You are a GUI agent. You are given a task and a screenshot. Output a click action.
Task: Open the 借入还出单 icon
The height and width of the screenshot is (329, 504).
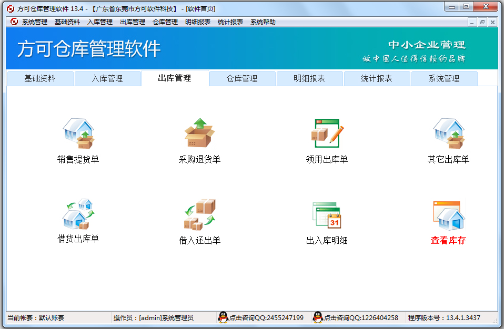[199, 214]
